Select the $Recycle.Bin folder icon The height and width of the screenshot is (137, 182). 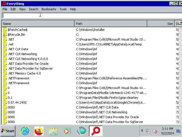5,35
